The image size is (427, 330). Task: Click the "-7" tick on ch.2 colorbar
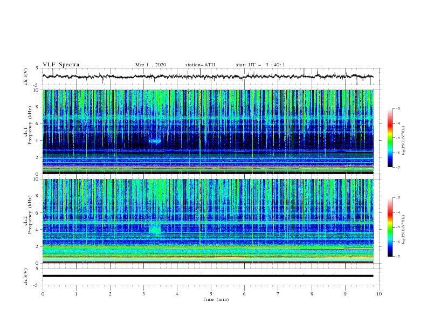[398, 257]
